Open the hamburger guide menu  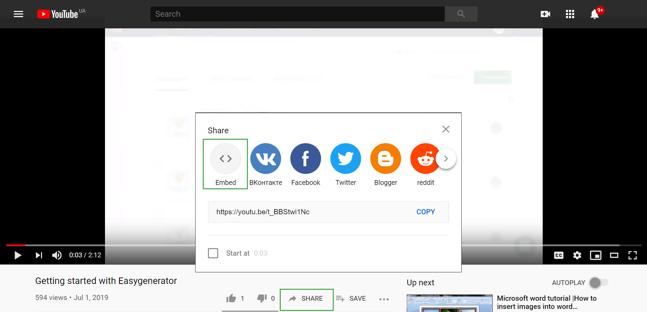[18, 14]
